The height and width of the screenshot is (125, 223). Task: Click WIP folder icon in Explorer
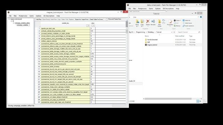pos(146,42)
